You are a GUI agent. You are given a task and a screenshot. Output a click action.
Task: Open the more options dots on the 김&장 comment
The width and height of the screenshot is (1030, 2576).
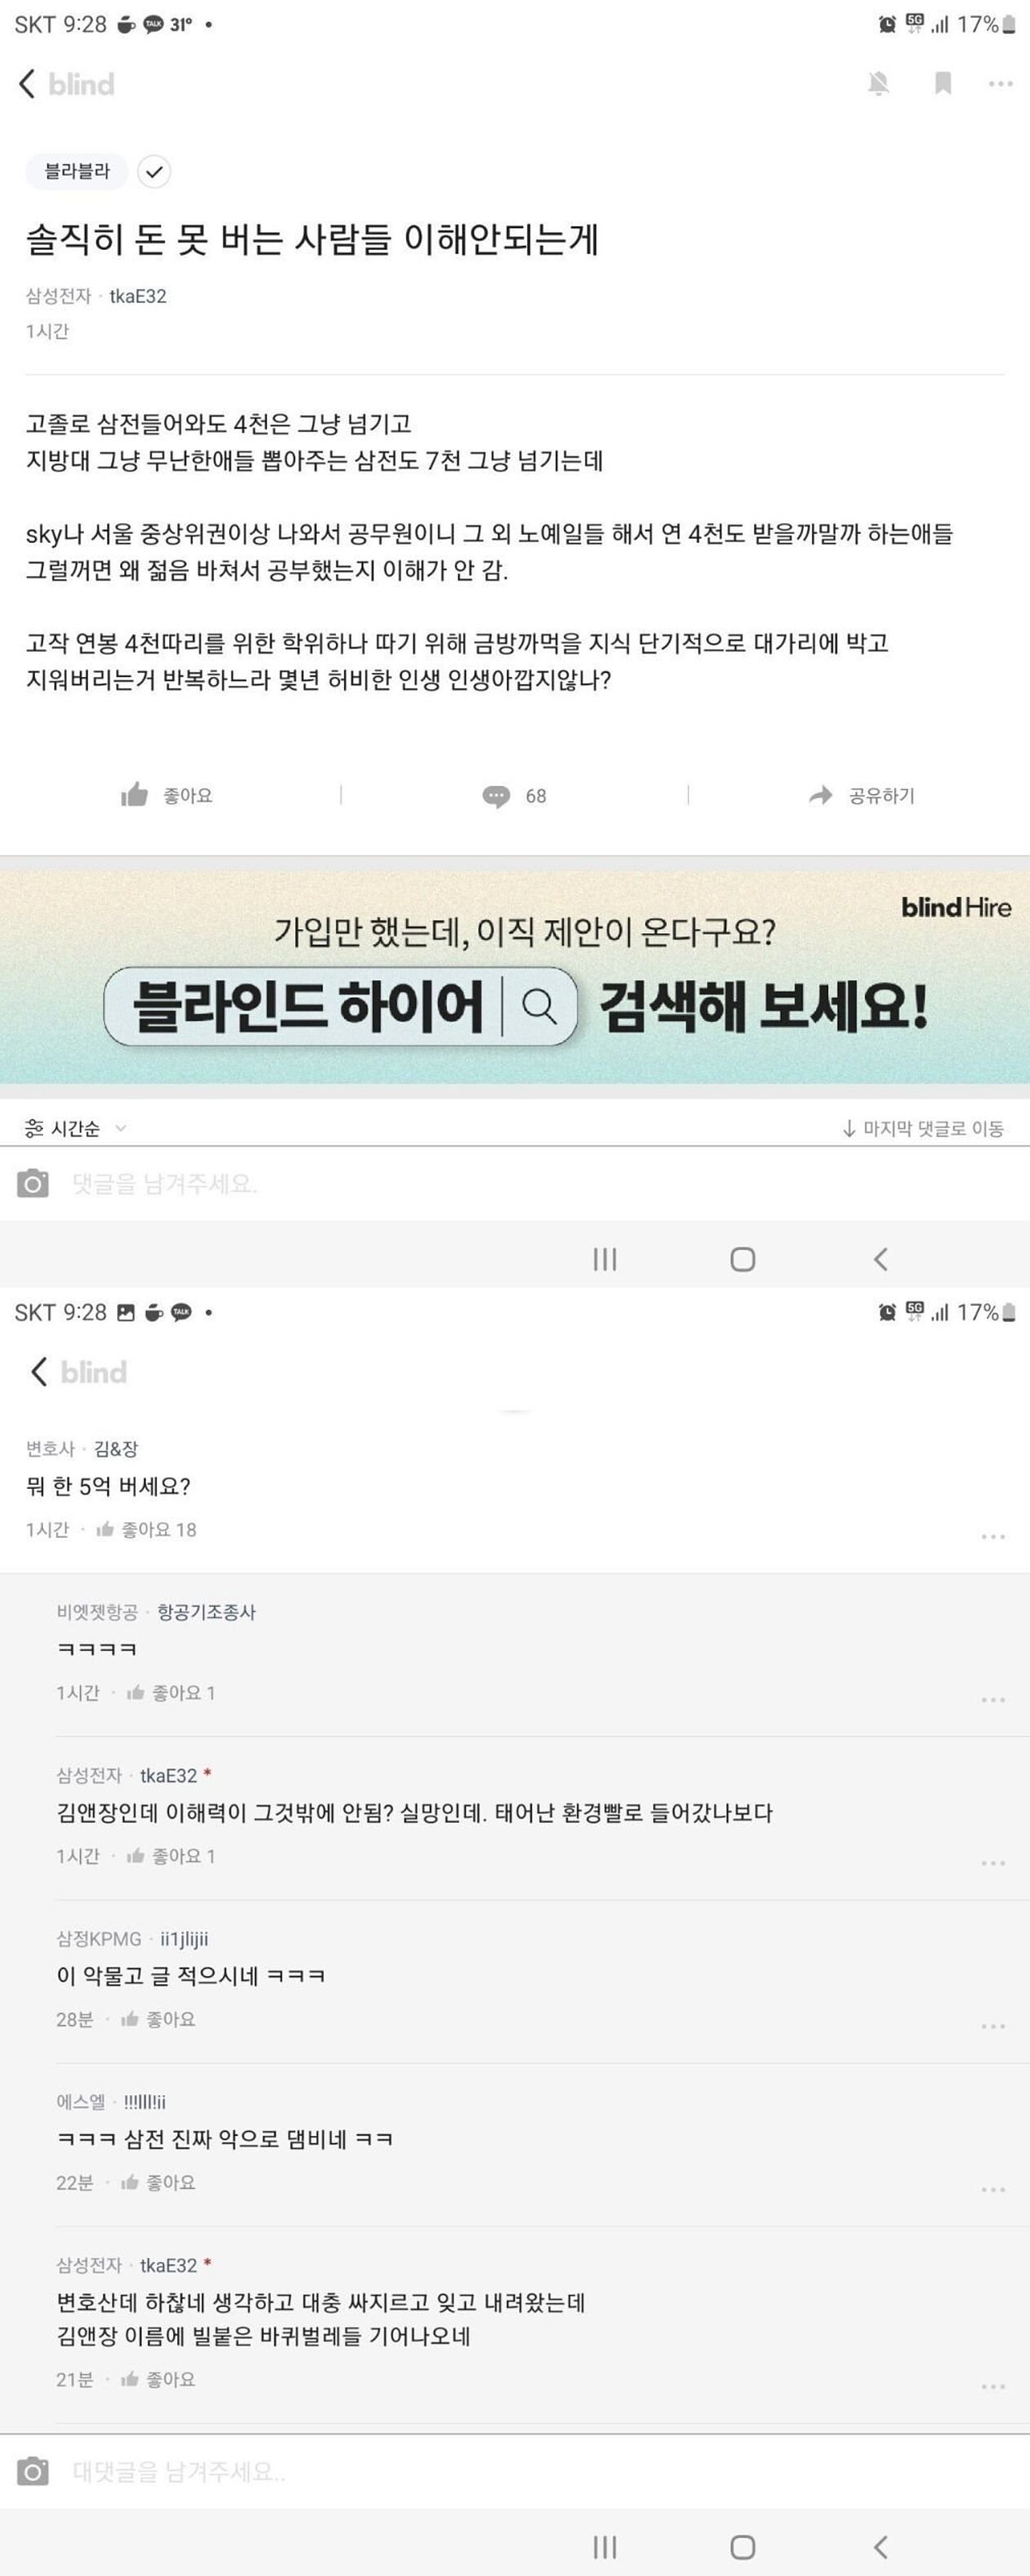tap(993, 1536)
